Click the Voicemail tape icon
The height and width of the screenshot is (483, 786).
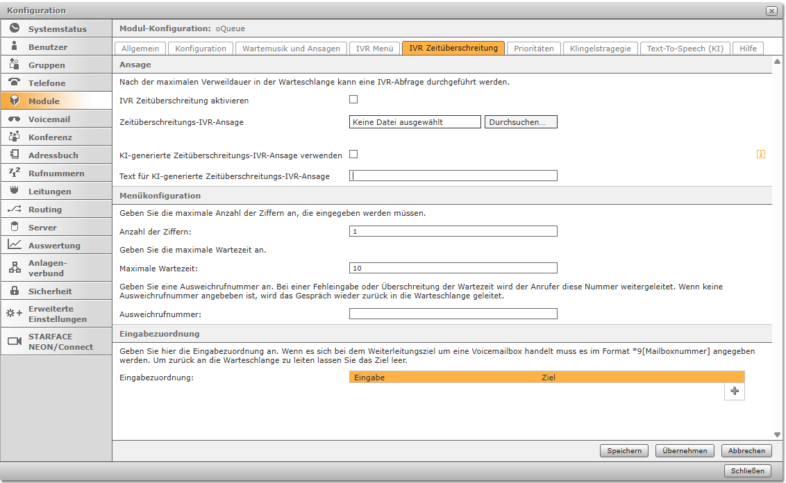click(x=15, y=119)
